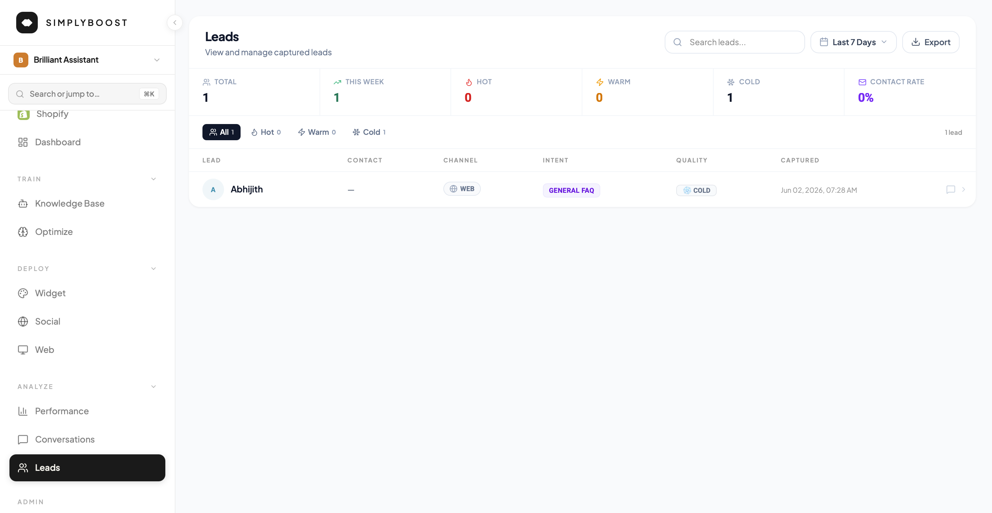Expand Abhijith row with right chevron
This screenshot has width=992, height=513.
964,189
